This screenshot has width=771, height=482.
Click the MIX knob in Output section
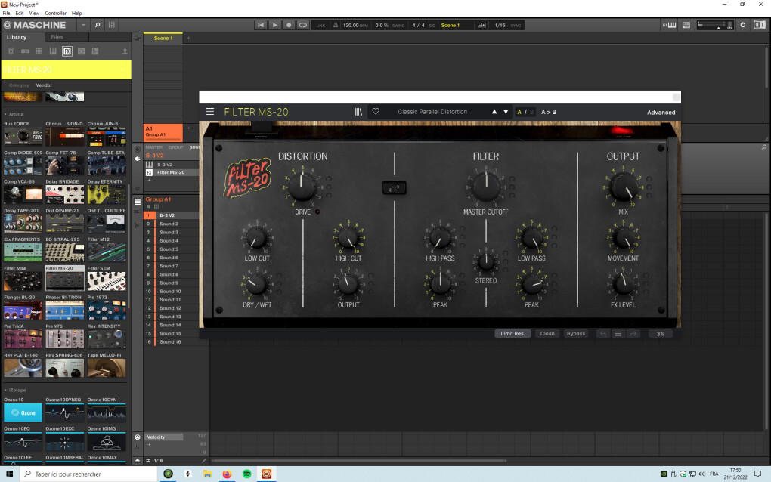(623, 187)
